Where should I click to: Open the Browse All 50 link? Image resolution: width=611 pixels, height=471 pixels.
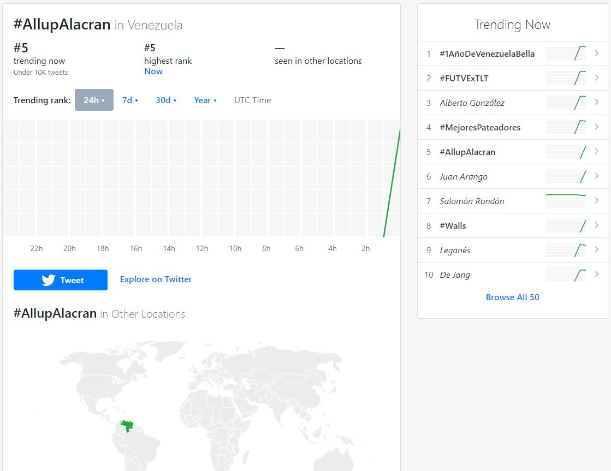[x=512, y=297]
